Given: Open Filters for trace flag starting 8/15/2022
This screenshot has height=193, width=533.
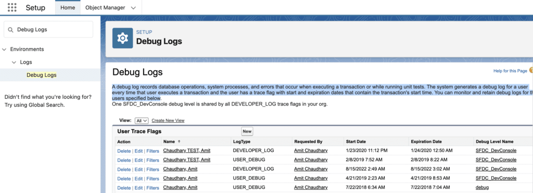Looking at the screenshot, I should (153, 169).
